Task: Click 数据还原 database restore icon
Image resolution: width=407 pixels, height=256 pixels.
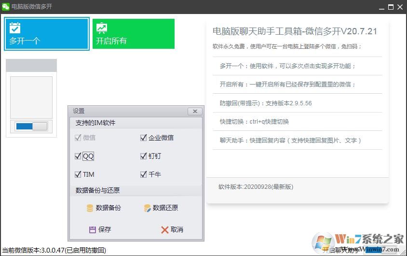Action: click(x=147, y=208)
